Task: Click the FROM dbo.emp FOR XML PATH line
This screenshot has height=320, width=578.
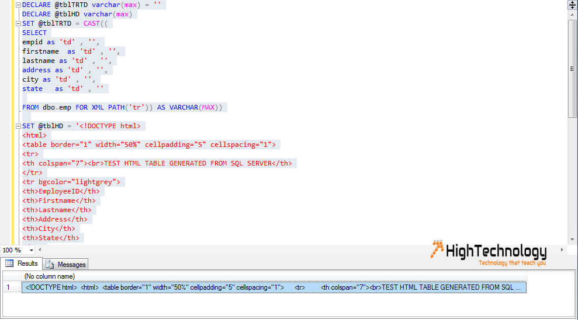Action: pyautogui.click(x=122, y=107)
